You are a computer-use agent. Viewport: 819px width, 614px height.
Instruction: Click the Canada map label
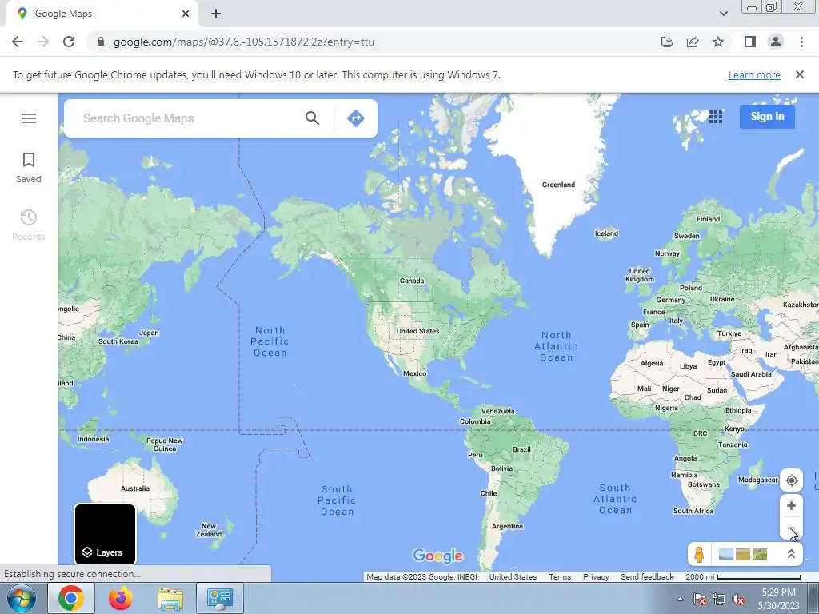[412, 281]
